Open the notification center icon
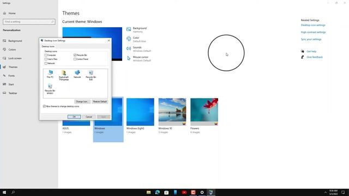Viewport: 349px width, 196px height. pos(343,192)
